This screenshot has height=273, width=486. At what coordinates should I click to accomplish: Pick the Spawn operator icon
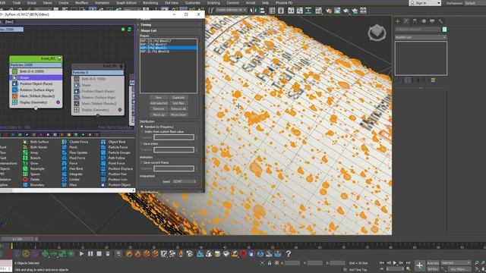25,174
